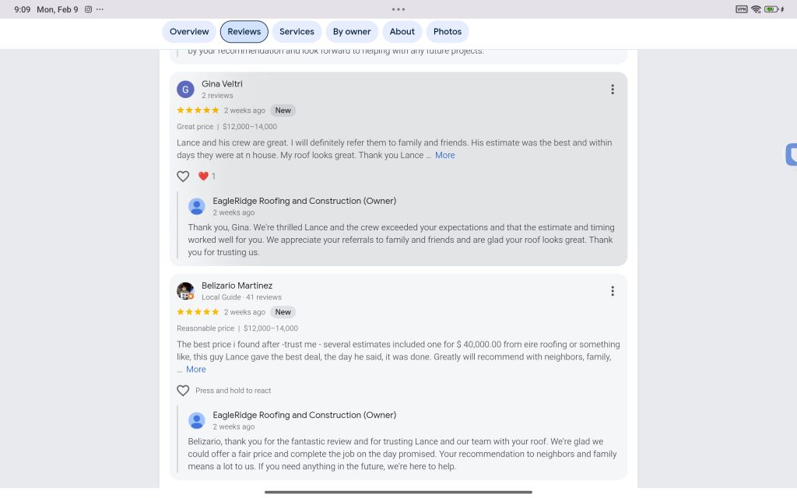Image resolution: width=797 pixels, height=498 pixels.
Task: Like Belizario Martinez's review with heart
Action: [183, 391]
